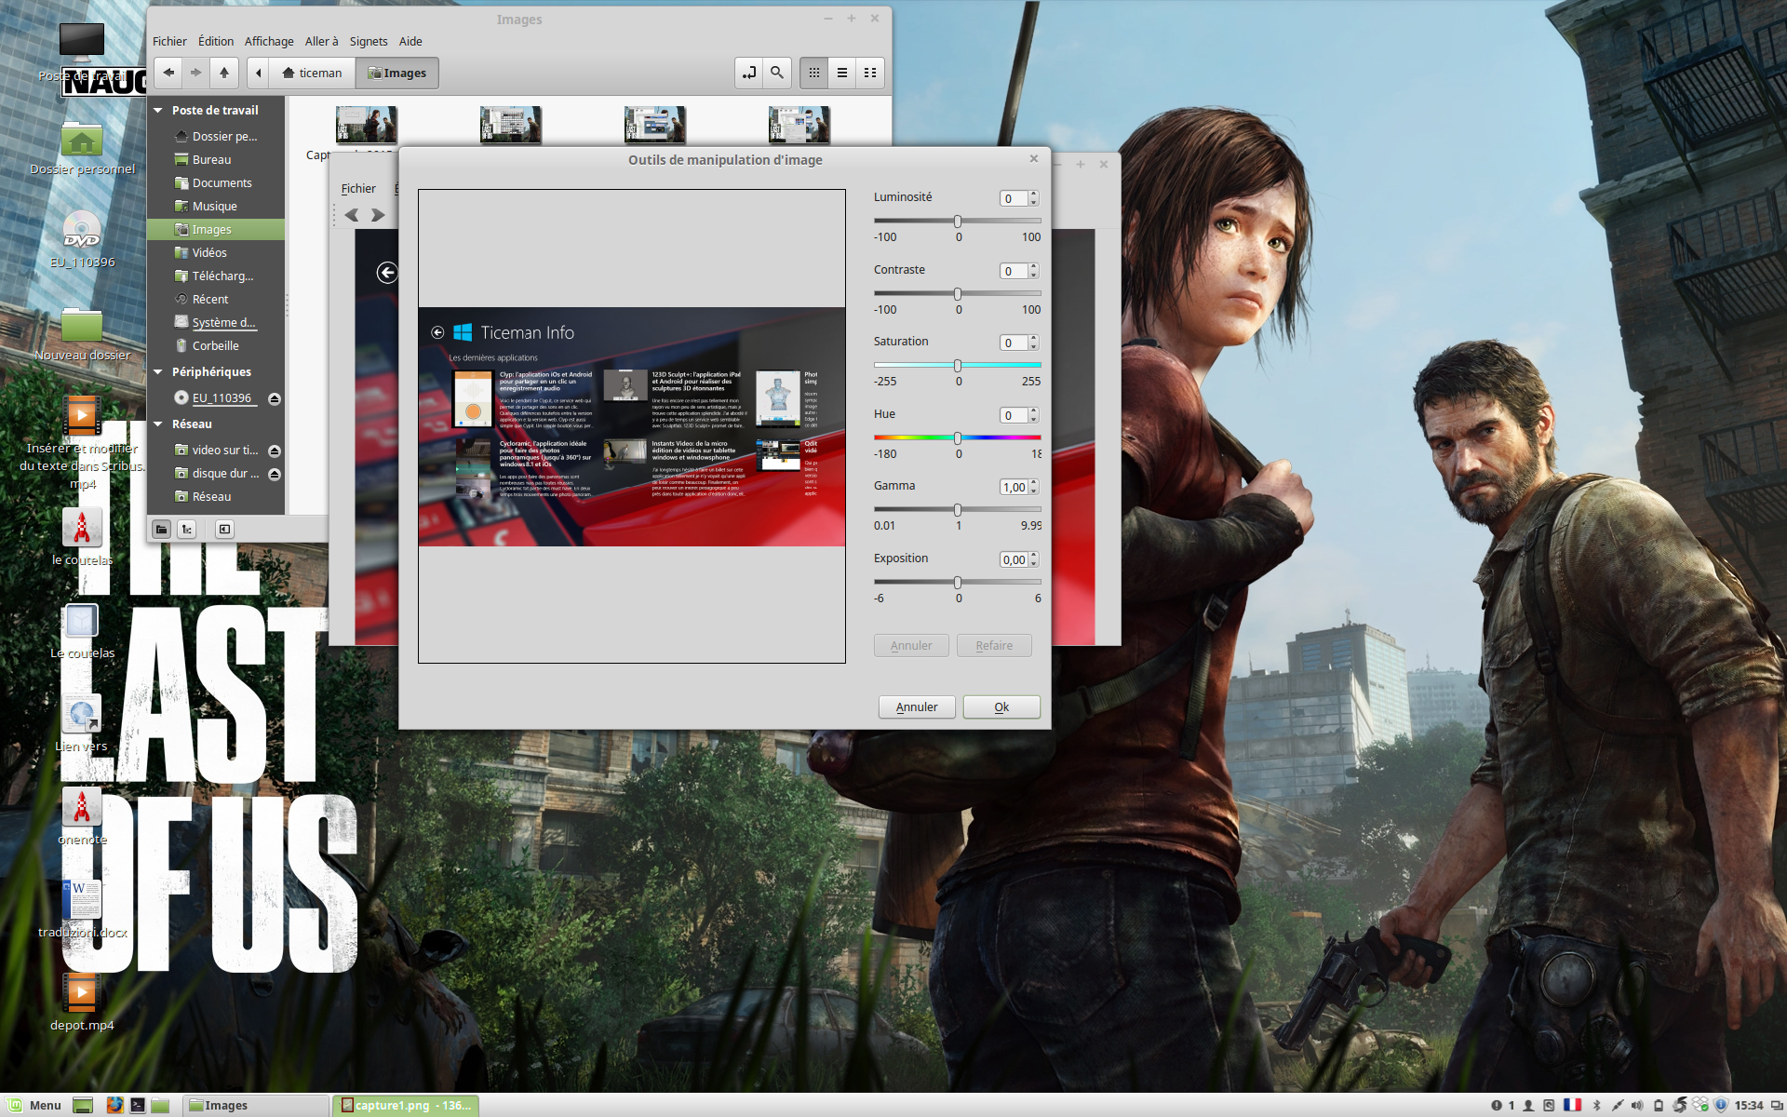Open the volume control in the tray
This screenshot has width=1787, height=1117.
point(1637,1105)
